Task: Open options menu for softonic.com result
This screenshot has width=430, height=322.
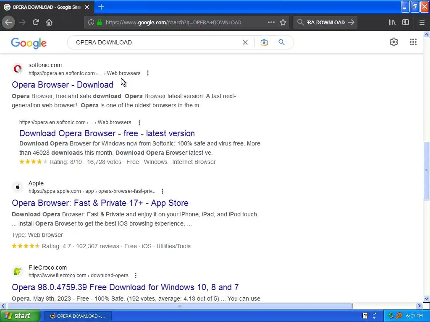Action: [x=148, y=73]
